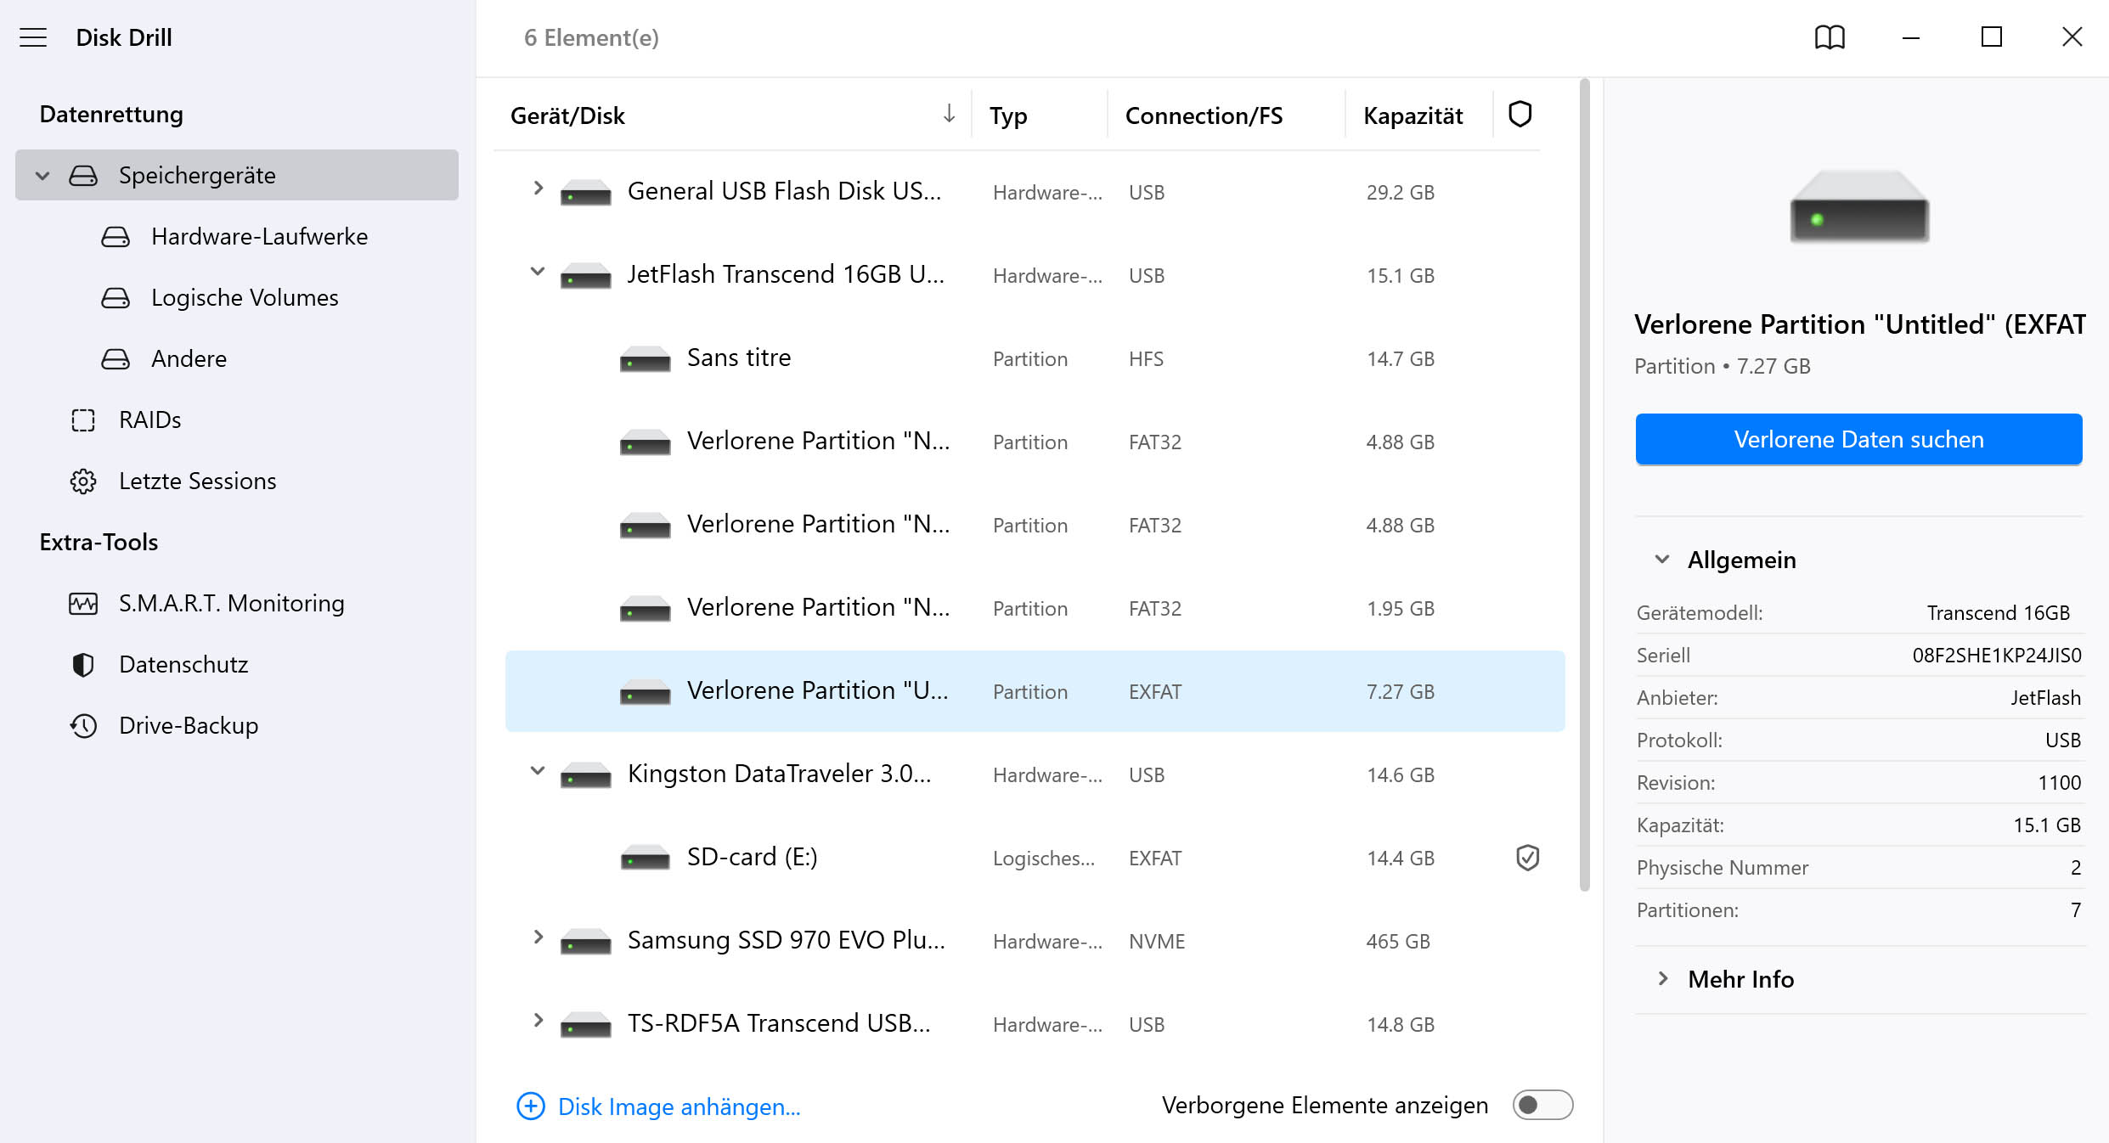Click the Letzte Sessions gear icon
2109x1143 pixels.
[83, 481]
